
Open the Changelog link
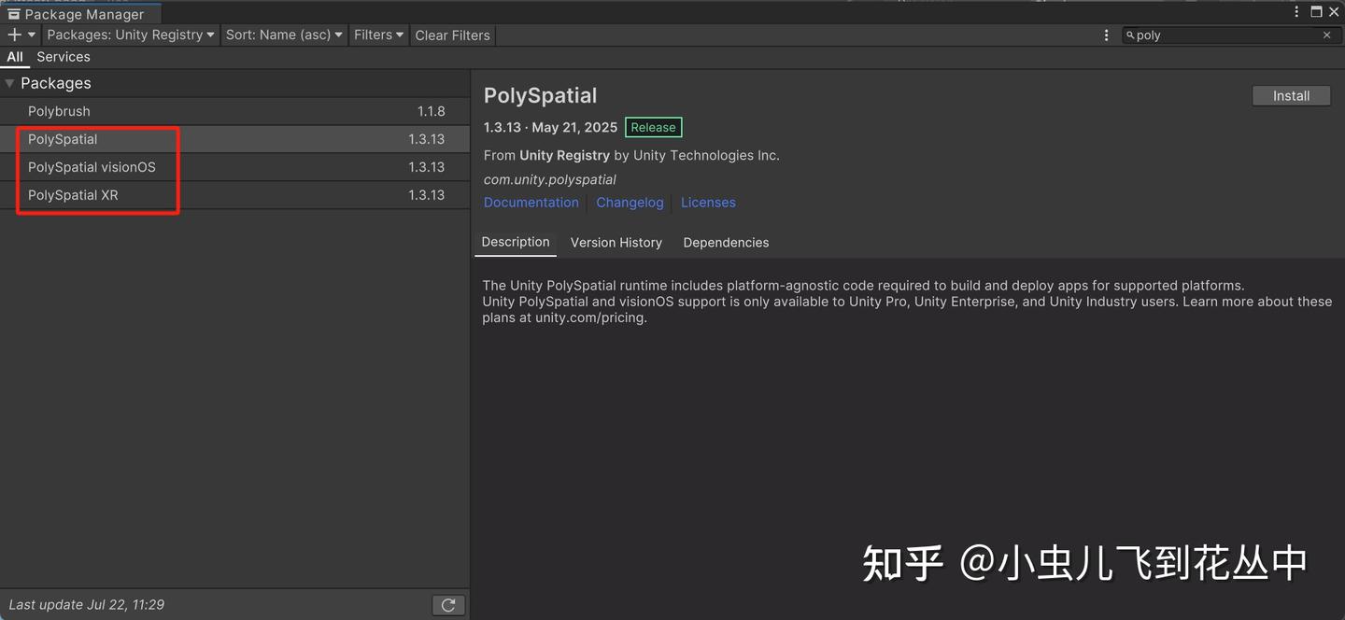pyautogui.click(x=630, y=203)
